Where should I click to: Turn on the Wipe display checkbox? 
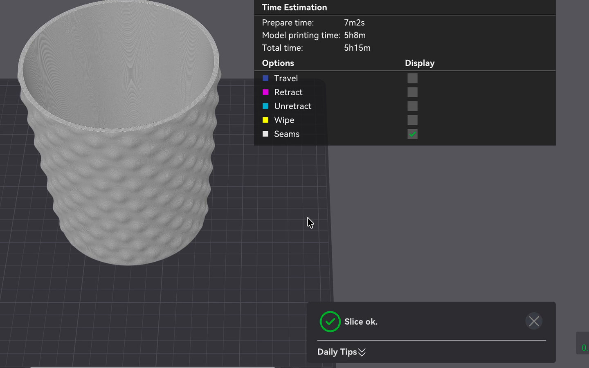click(412, 120)
